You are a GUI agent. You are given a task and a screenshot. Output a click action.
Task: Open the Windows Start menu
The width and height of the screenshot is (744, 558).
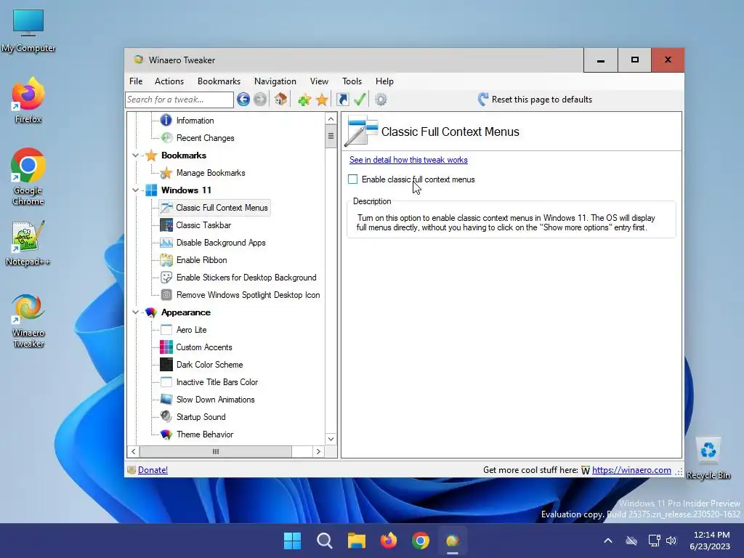pyautogui.click(x=292, y=541)
